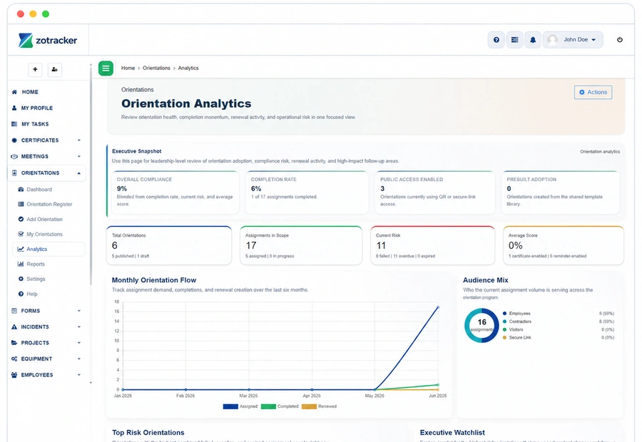Screen dimensions: 642x442
Task: Click the Certificates badge icon
Action: pos(14,140)
